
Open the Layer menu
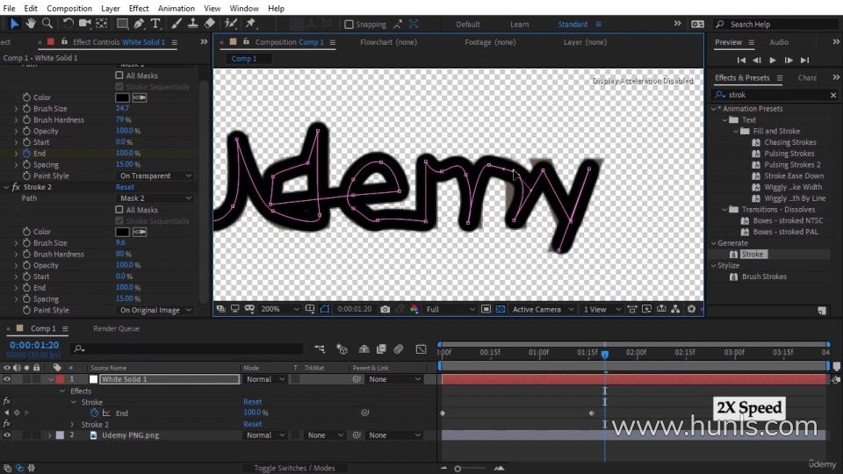click(111, 8)
